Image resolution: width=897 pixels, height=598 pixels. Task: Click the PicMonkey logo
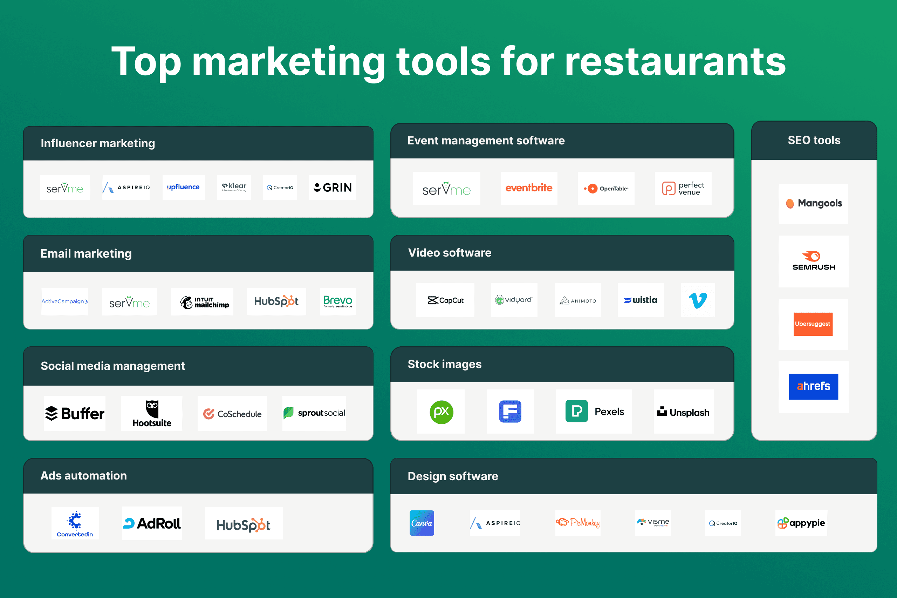coord(577,523)
